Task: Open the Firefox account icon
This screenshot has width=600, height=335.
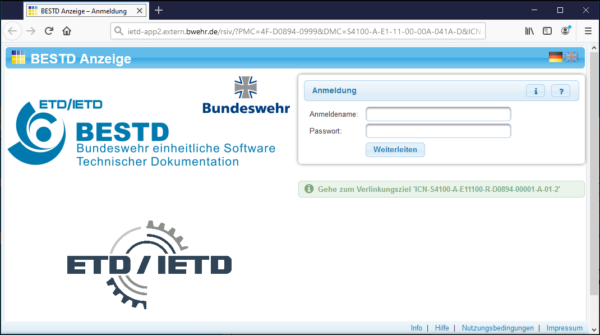Action: [566, 31]
